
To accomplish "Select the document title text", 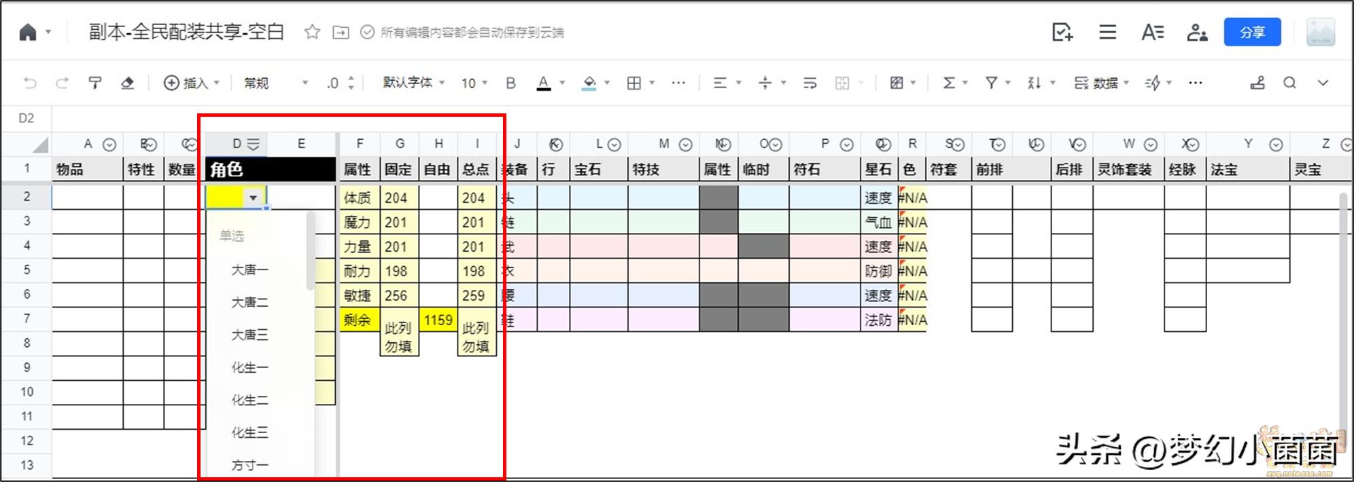I will [x=186, y=32].
